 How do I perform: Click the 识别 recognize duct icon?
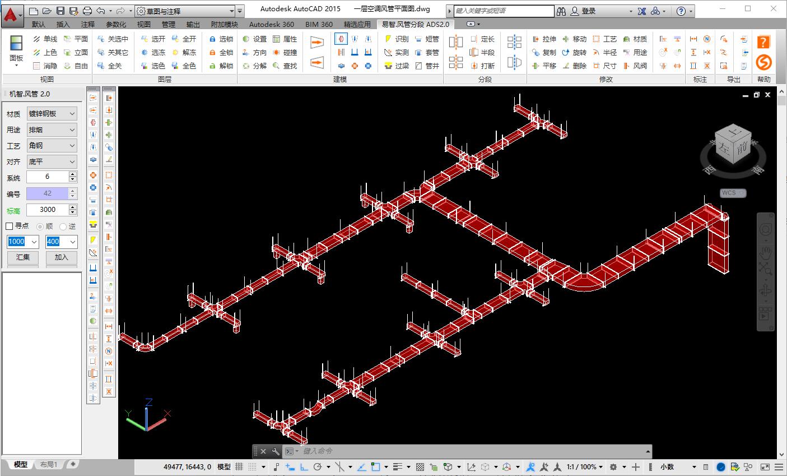point(396,39)
